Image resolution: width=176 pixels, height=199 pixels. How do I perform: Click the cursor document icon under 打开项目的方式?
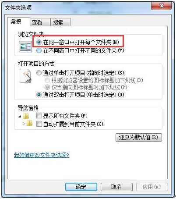click(26, 76)
